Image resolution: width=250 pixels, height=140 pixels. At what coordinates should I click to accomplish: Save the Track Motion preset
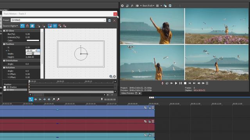(x=109, y=21)
